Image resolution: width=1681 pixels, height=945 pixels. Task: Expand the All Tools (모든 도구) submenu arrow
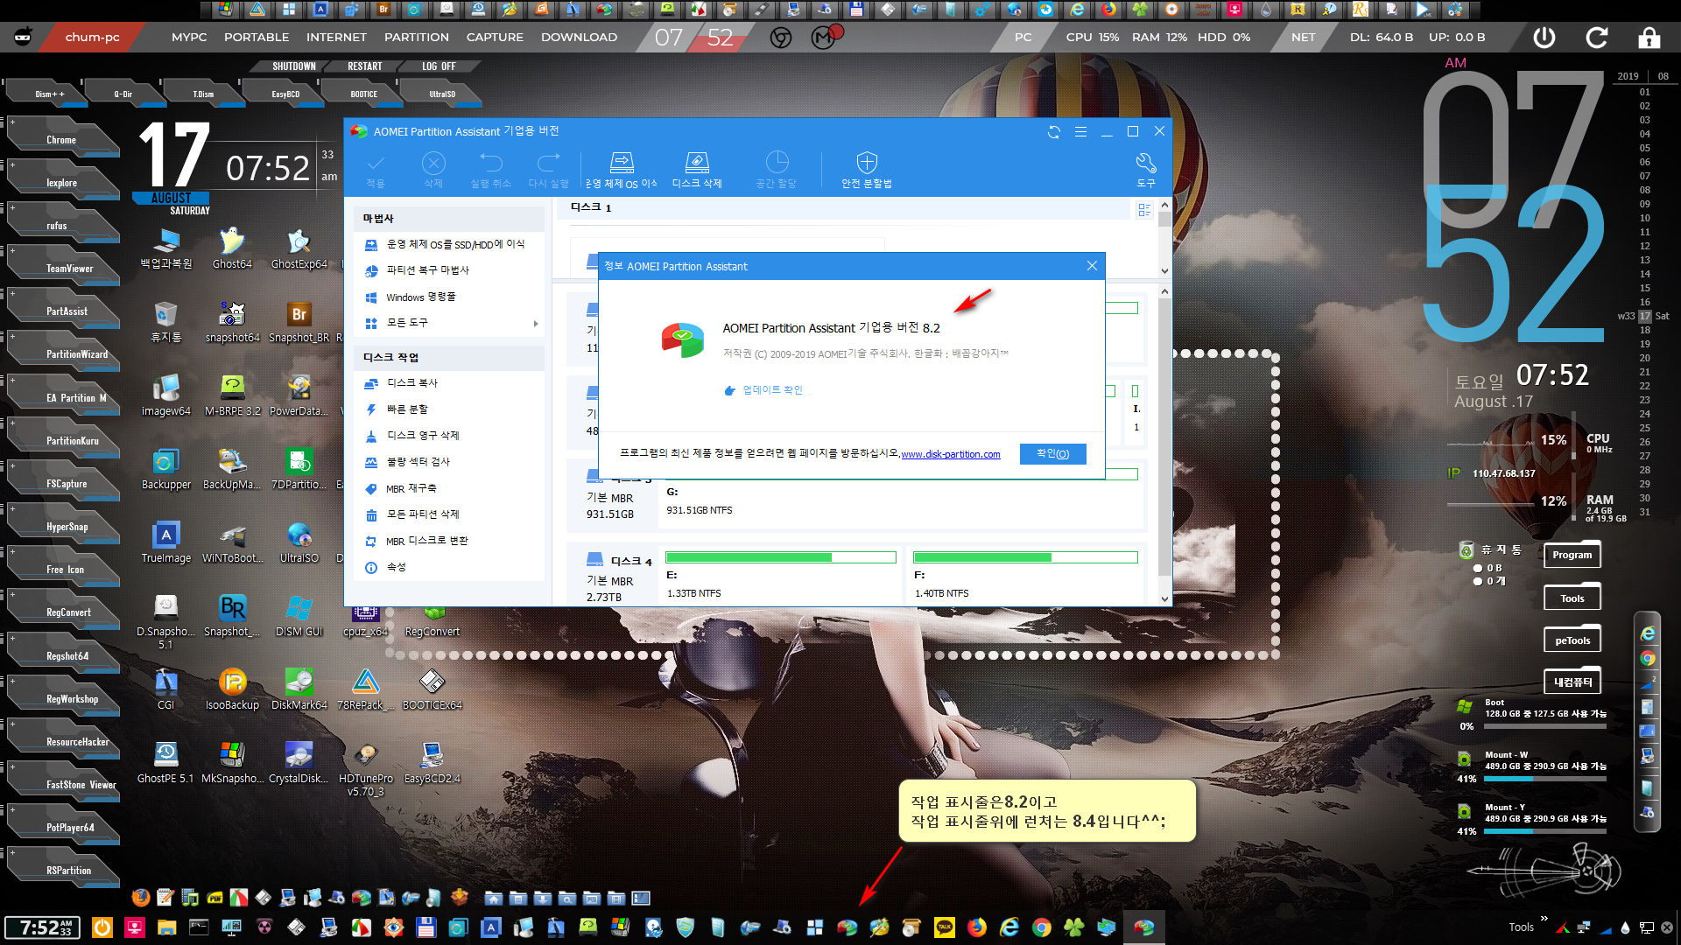536,323
